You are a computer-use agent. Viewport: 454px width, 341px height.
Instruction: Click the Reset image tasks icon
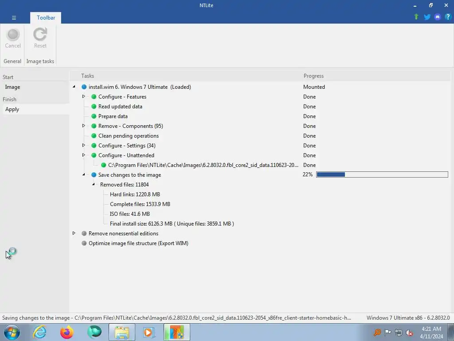click(x=40, y=35)
